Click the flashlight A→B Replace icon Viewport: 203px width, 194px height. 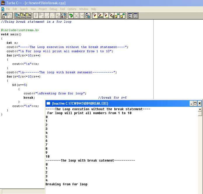[100, 15]
